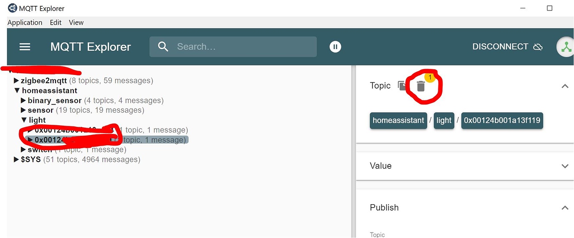
Task: Click the MQTT Explorer app logo
Action: tap(12, 8)
